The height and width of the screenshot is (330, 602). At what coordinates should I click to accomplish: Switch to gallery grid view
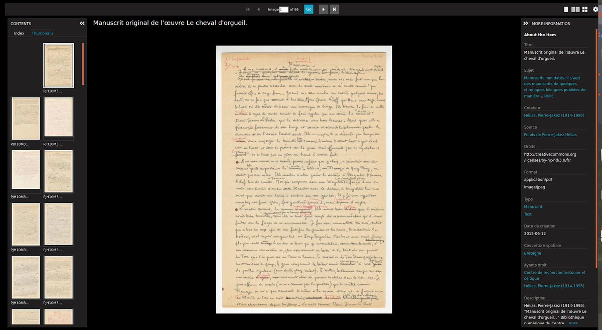(585, 9)
